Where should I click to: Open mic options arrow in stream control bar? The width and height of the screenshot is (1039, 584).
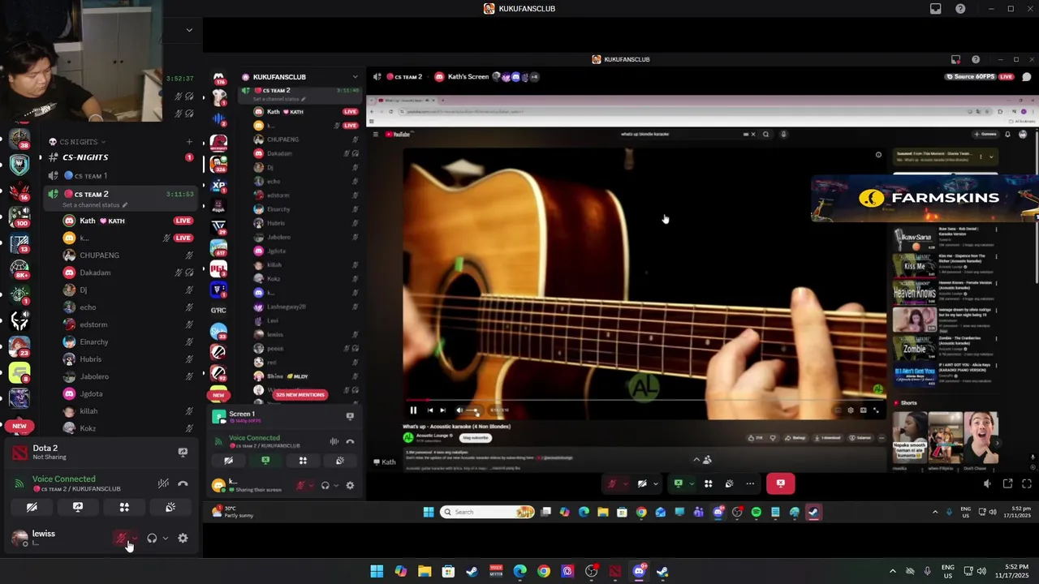coord(624,484)
